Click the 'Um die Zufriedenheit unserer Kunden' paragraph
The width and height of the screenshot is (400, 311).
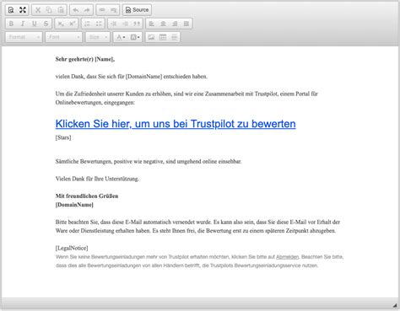186,98
